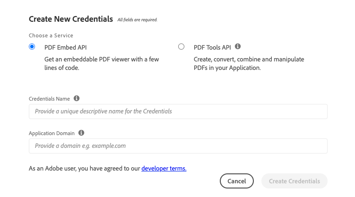Show info tooltip for Credentials Name

coord(77,99)
